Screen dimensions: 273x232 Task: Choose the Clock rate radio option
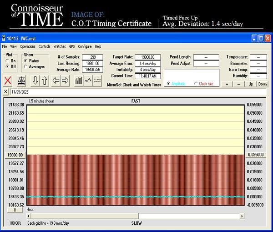pyautogui.click(x=197, y=84)
